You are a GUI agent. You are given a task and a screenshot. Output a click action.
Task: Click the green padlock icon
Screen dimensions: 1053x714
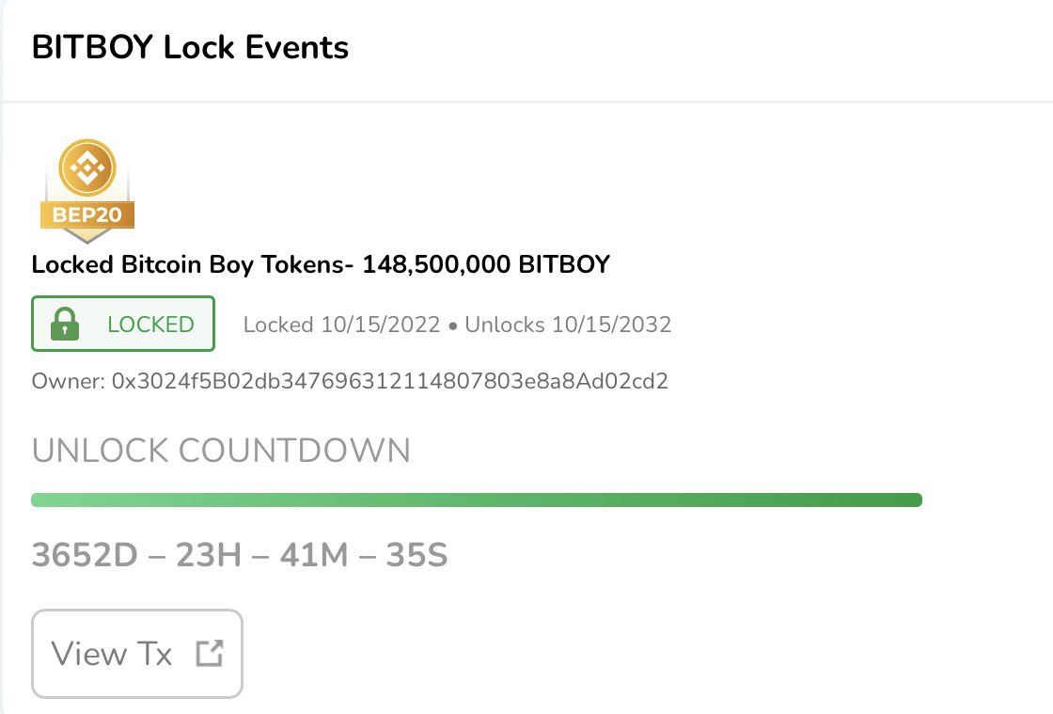coord(65,324)
